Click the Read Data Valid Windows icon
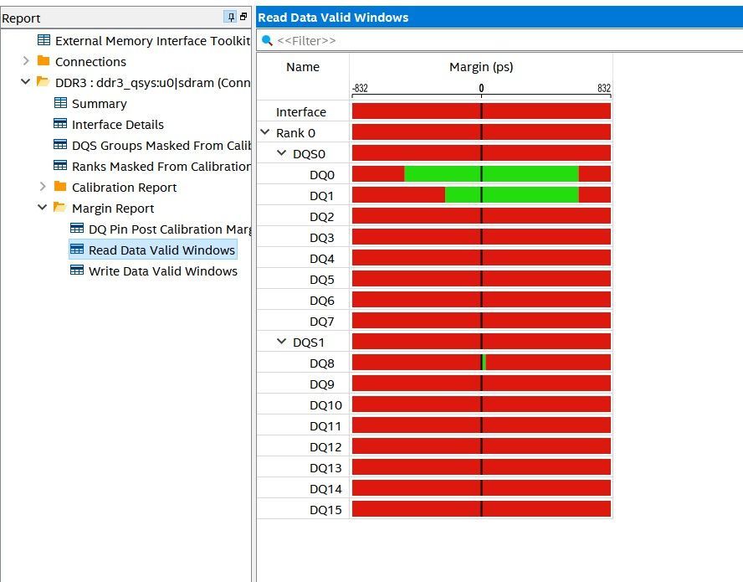The height and width of the screenshot is (582, 743). [77, 249]
